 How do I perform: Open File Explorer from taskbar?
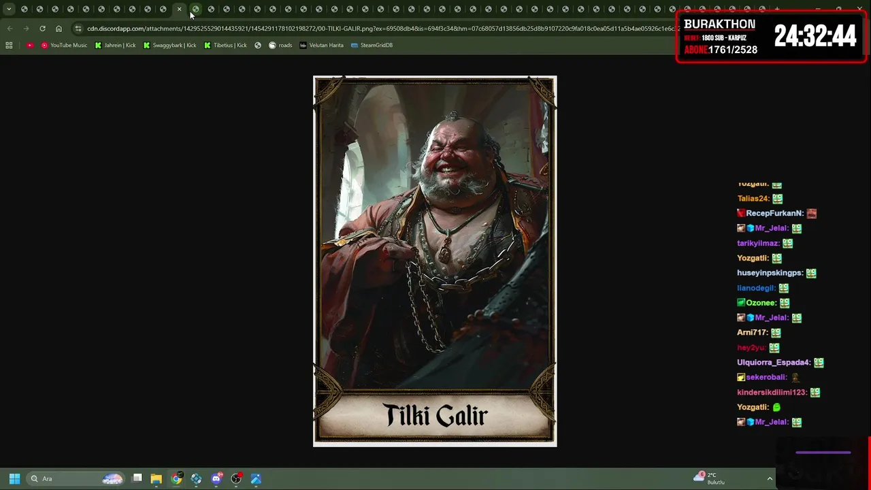156,478
